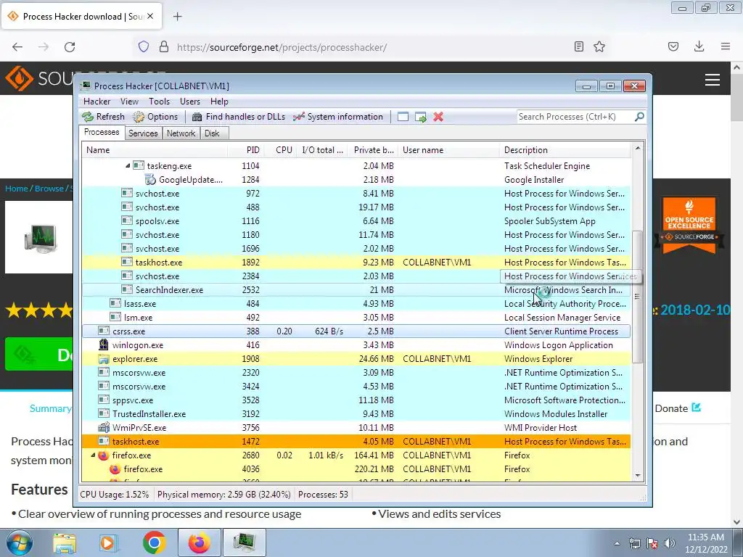Click the Home breadcrumb link on SourceForge
743x557 pixels.
(16, 189)
